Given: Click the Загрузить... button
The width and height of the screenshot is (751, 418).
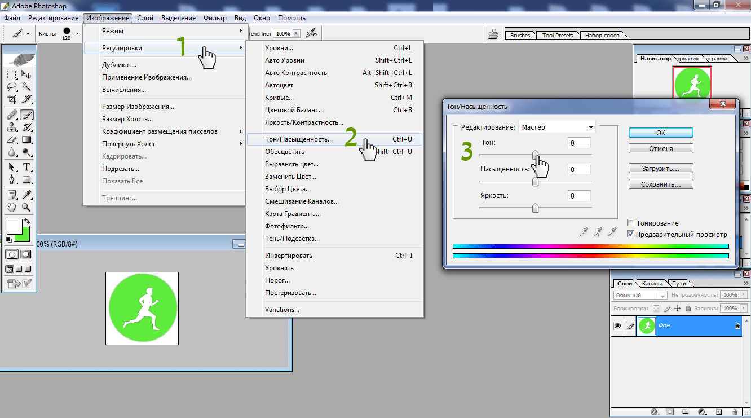Looking at the screenshot, I should (661, 168).
